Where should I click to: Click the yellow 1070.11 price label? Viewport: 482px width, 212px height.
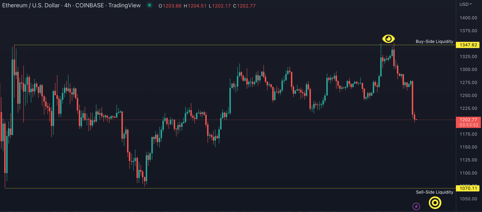coord(469,188)
